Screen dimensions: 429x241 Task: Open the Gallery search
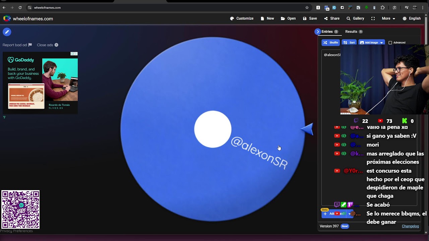[355, 18]
